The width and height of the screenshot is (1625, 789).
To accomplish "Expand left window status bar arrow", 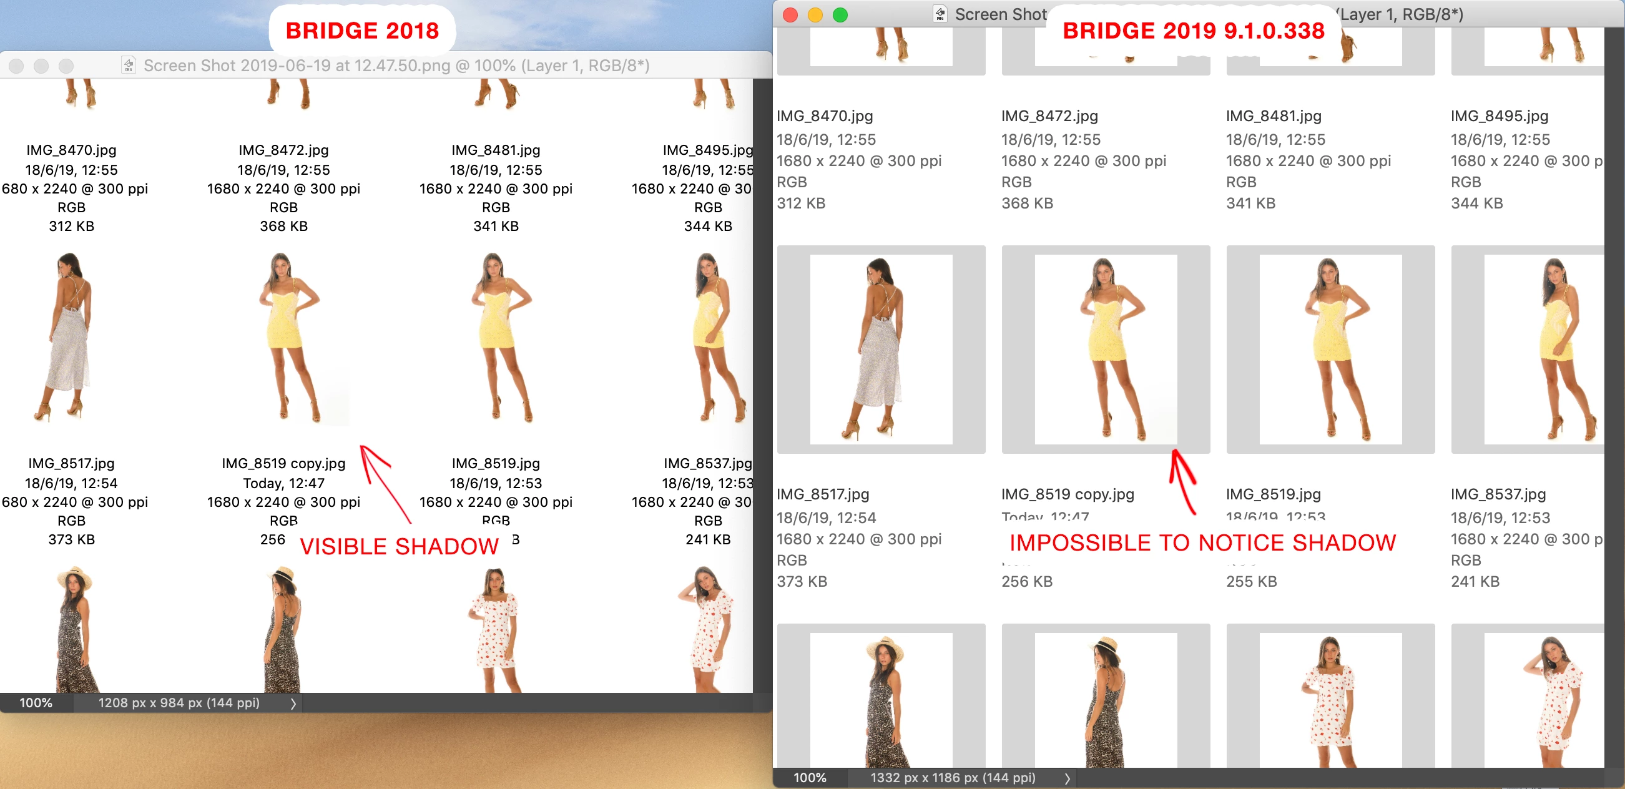I will (293, 703).
